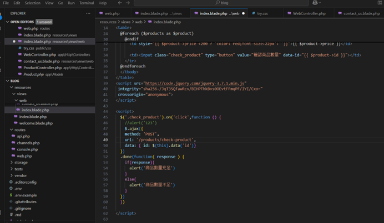Open ProductController.php in Open Editors

[x=50, y=68]
